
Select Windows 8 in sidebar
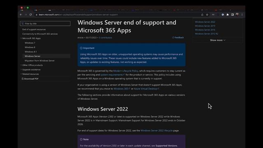click(x=30, y=47)
